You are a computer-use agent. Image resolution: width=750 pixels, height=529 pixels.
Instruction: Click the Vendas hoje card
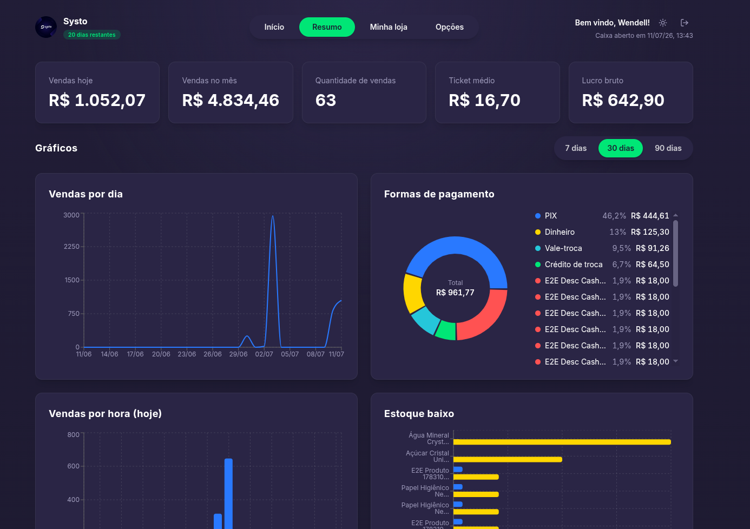pos(97,92)
